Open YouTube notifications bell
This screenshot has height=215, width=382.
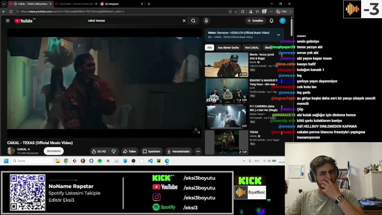271,21
